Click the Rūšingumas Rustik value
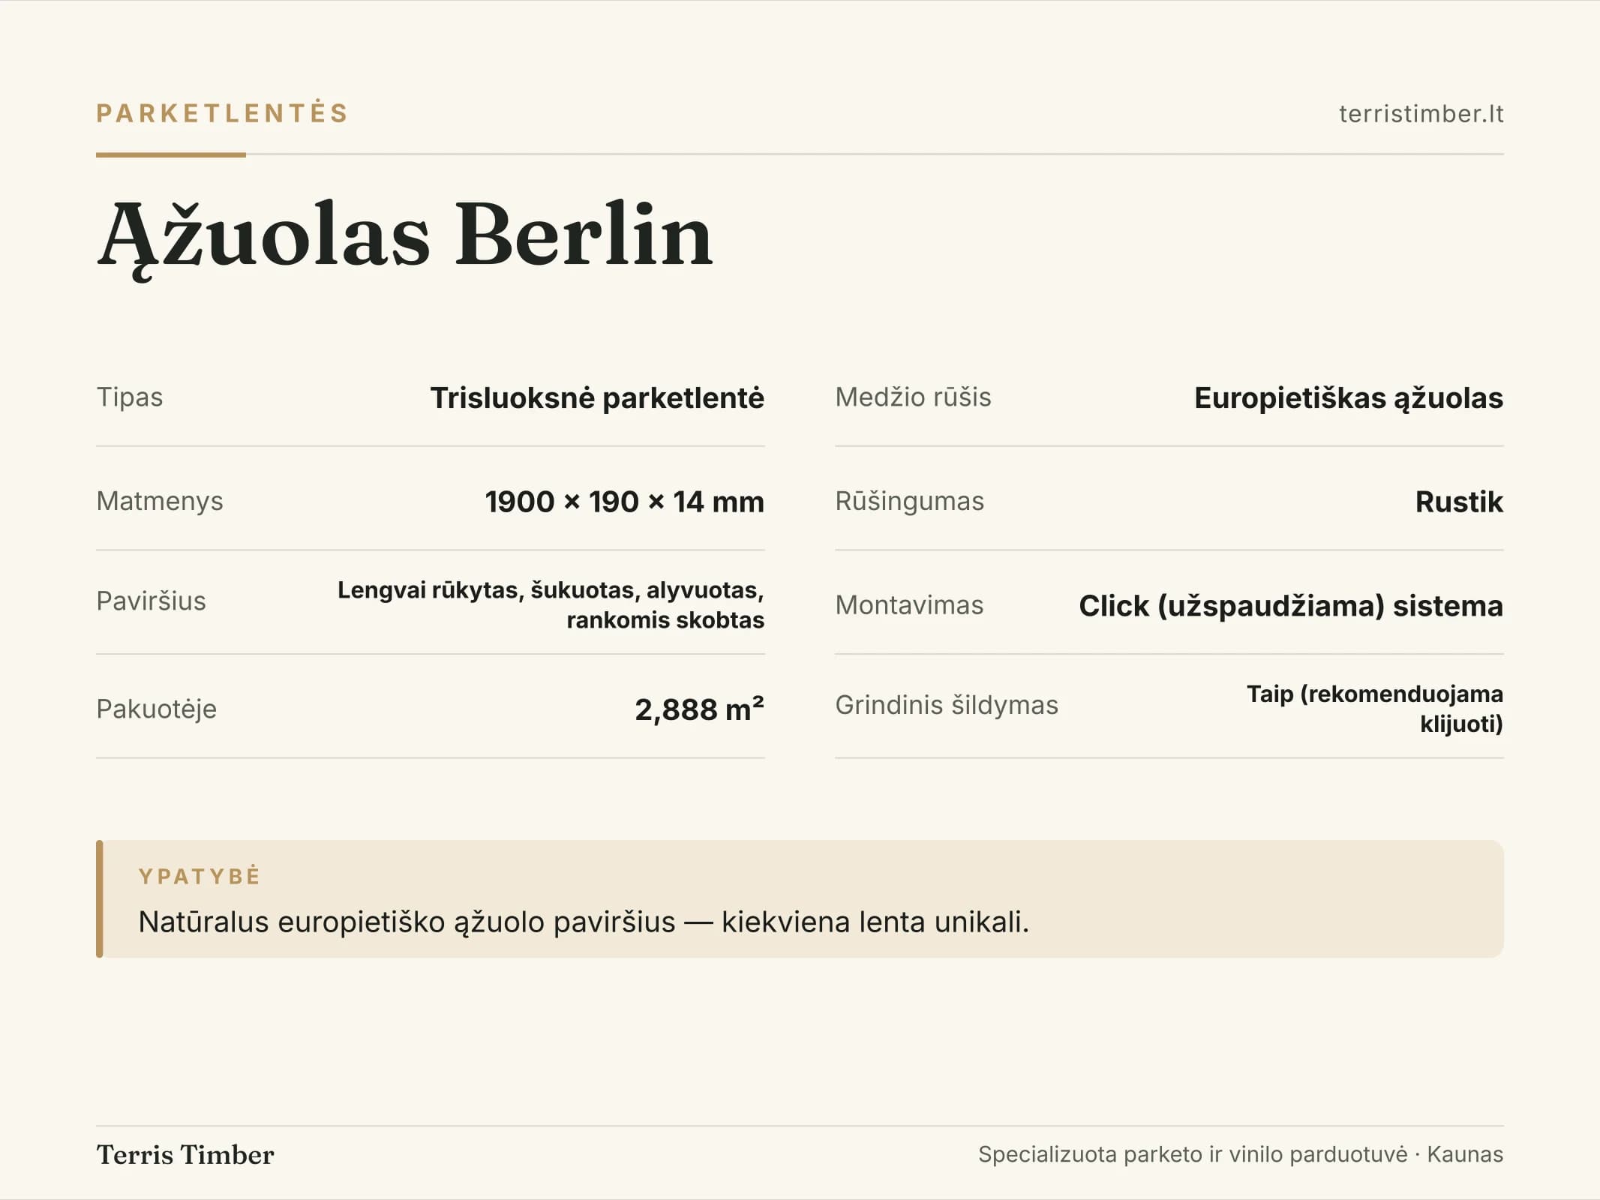 [1459, 501]
